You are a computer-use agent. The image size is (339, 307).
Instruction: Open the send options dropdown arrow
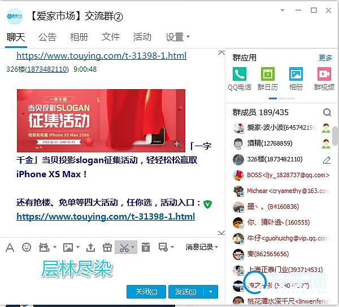pos(211,292)
